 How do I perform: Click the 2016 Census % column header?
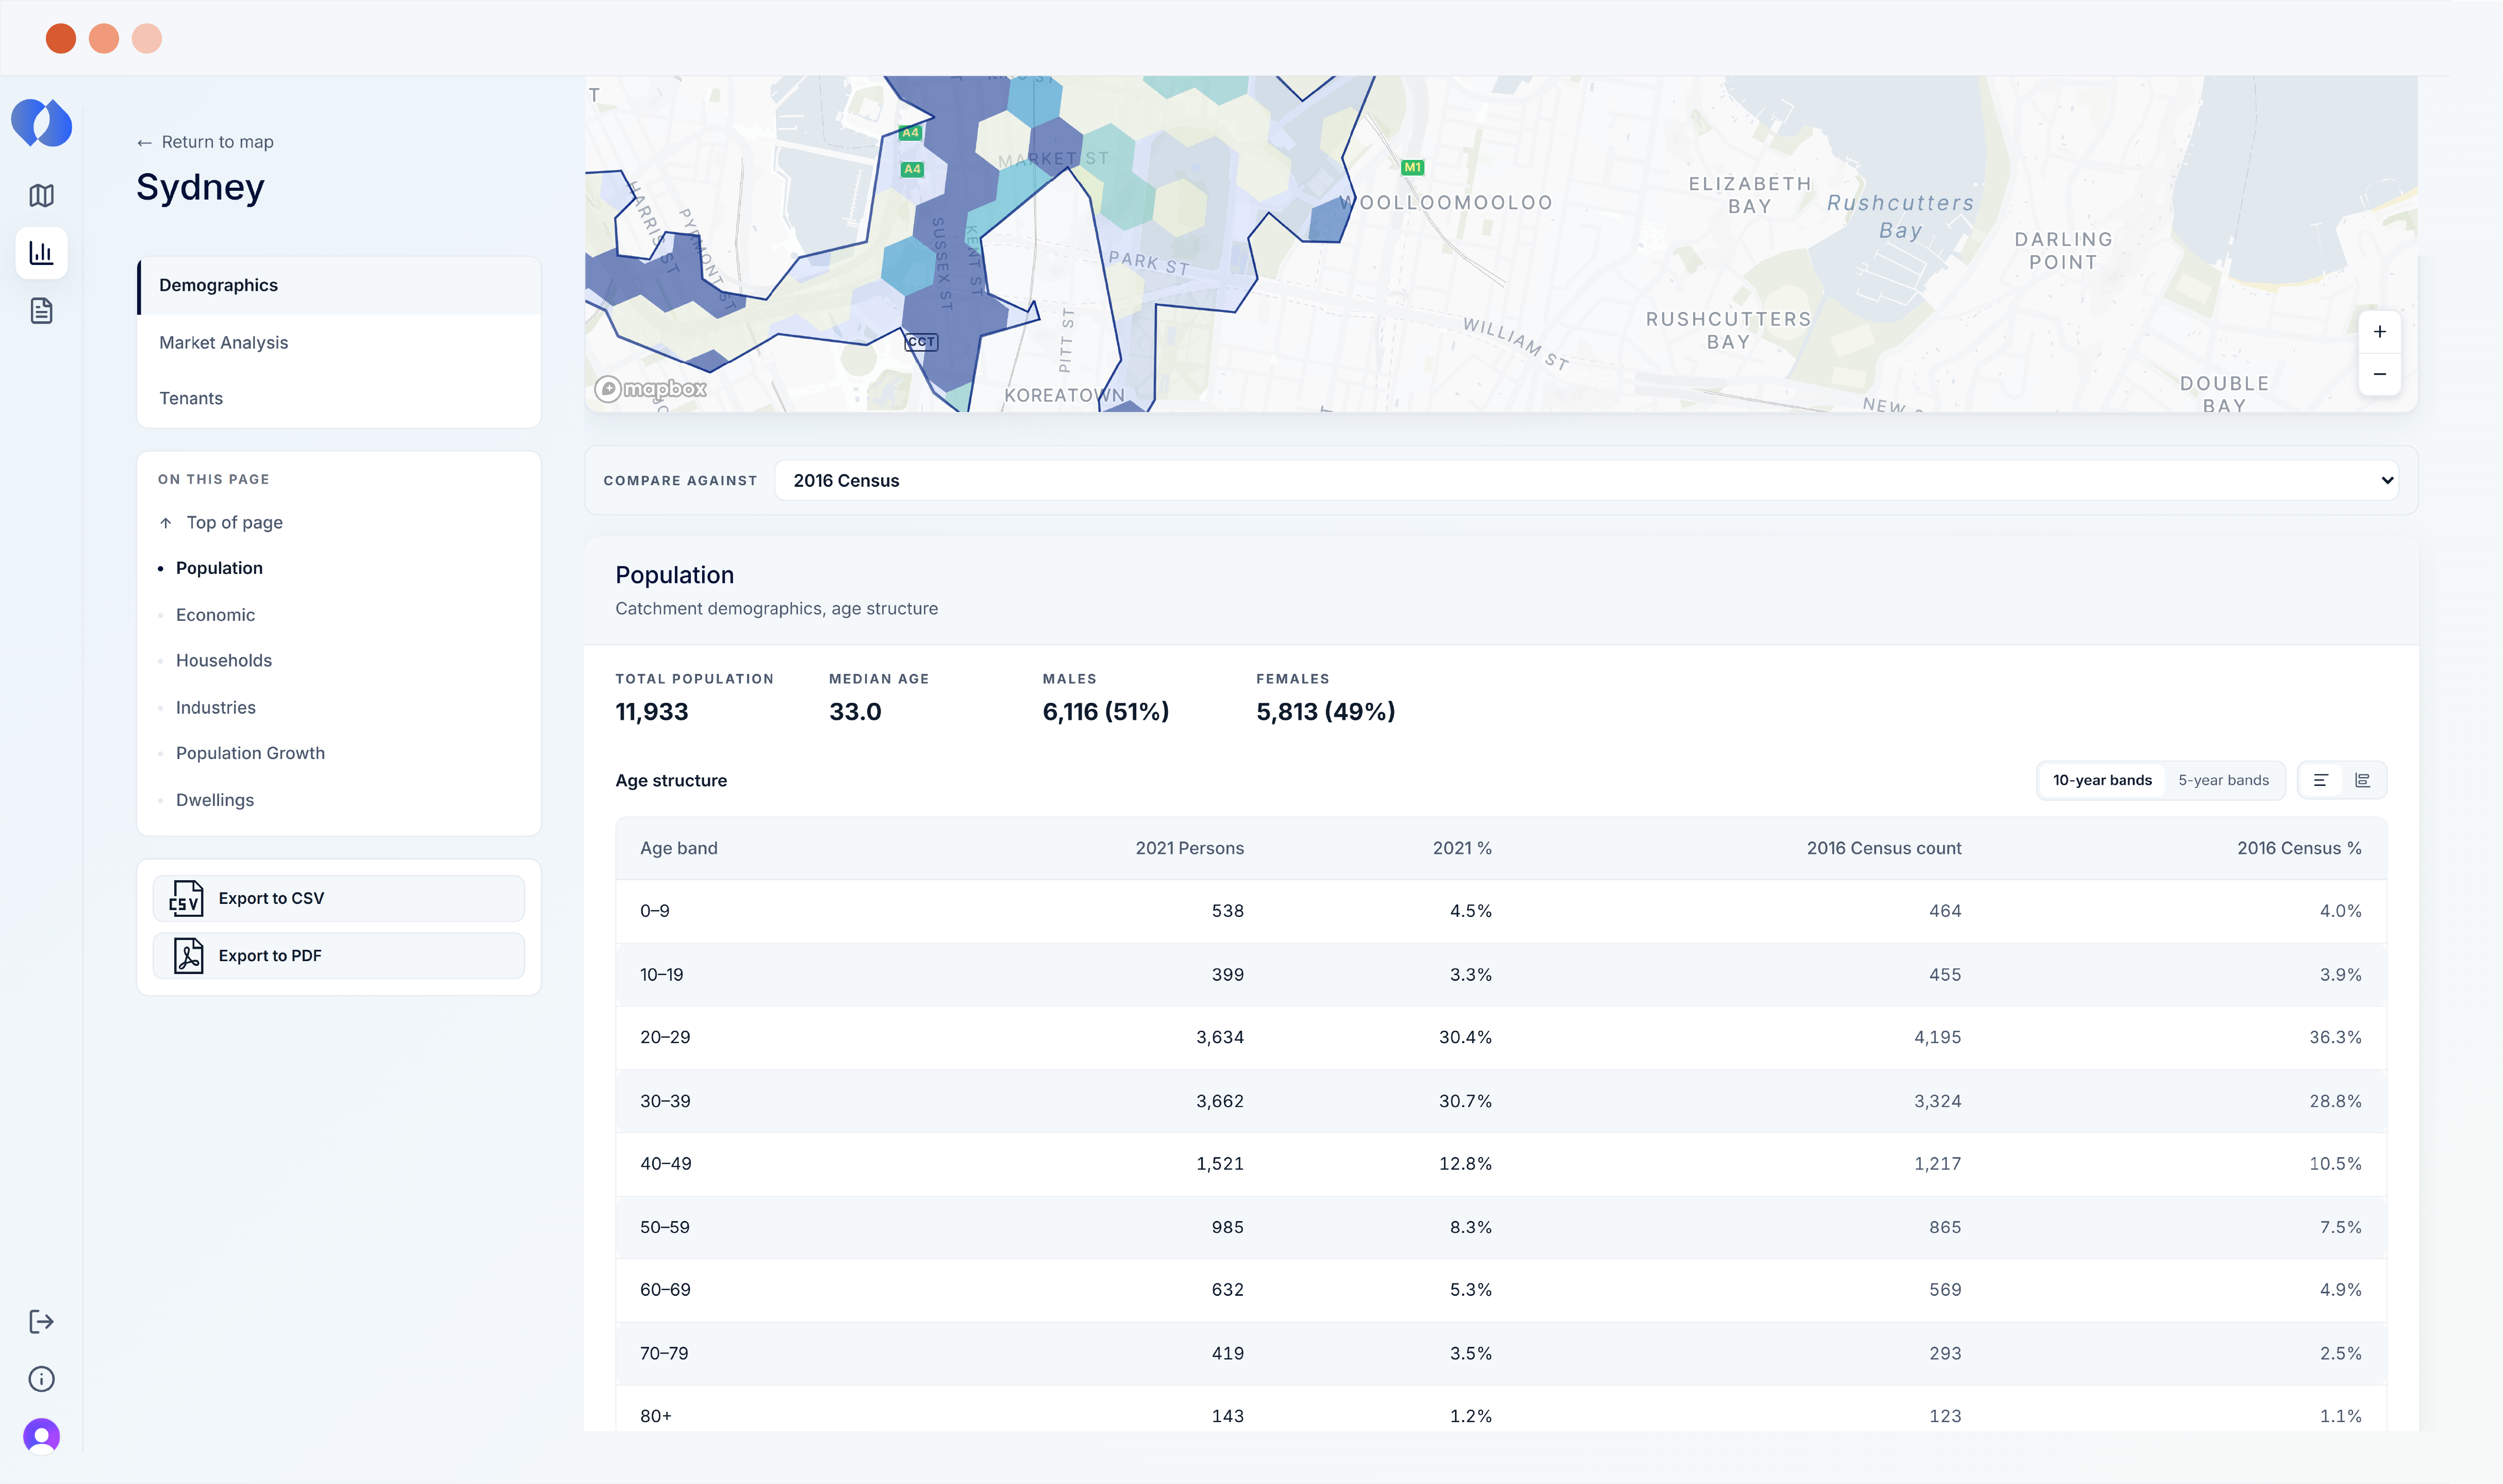2299,848
